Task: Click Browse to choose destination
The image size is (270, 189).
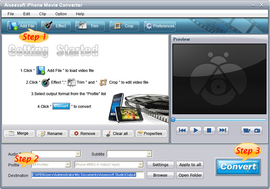Action: pos(160,175)
